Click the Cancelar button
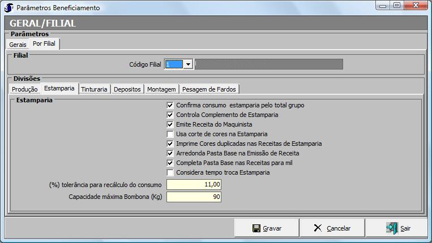Image resolution: width=432 pixels, height=243 pixels. (x=332, y=228)
